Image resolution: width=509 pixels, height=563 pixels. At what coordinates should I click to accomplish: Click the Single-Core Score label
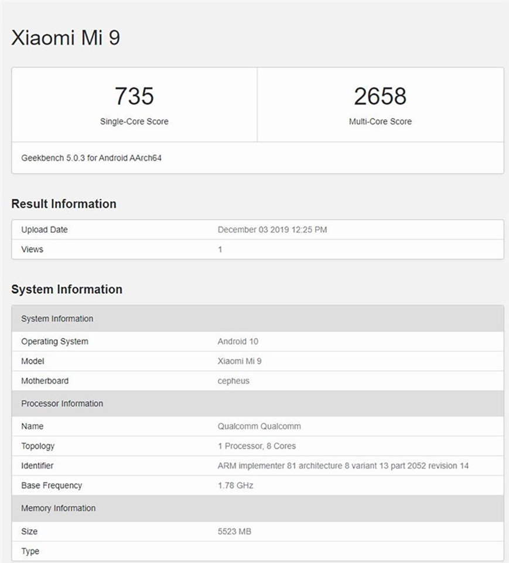[x=134, y=121]
